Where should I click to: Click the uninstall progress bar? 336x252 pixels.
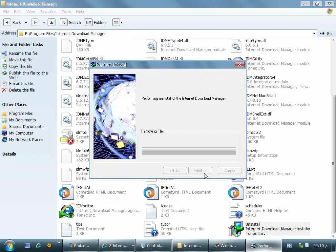click(x=189, y=151)
